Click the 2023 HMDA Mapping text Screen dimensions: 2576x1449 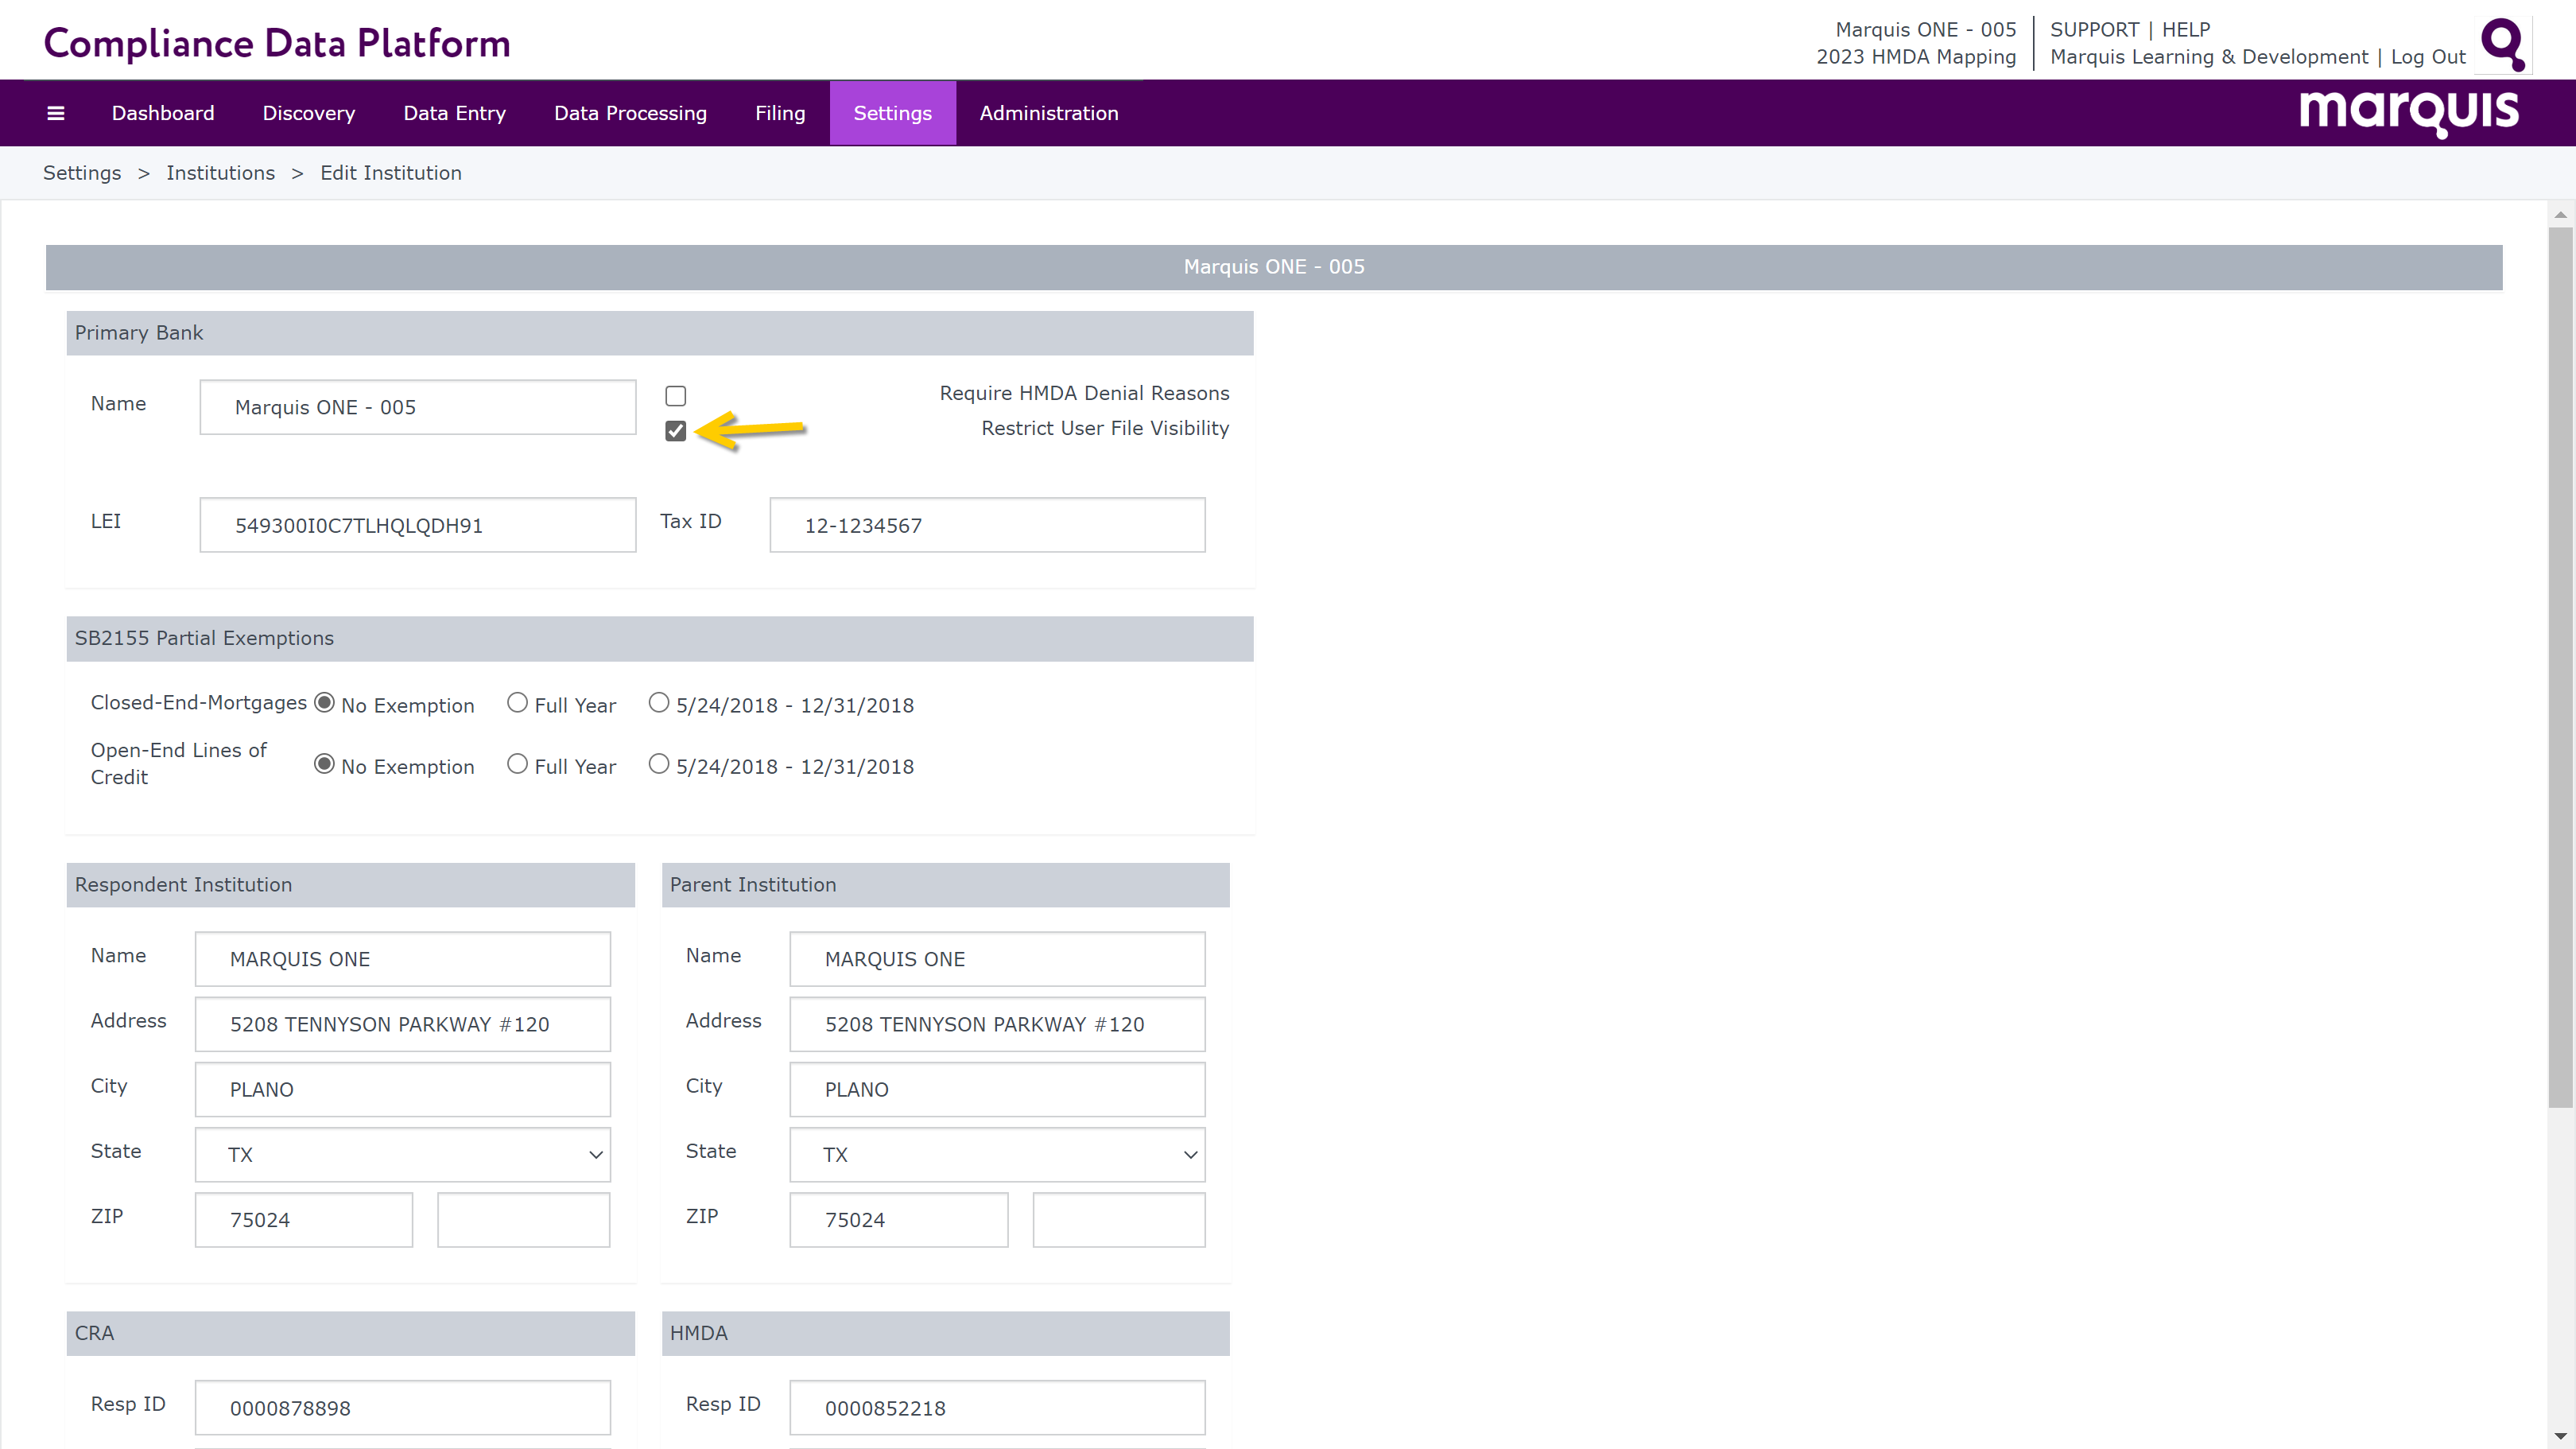tap(1916, 57)
